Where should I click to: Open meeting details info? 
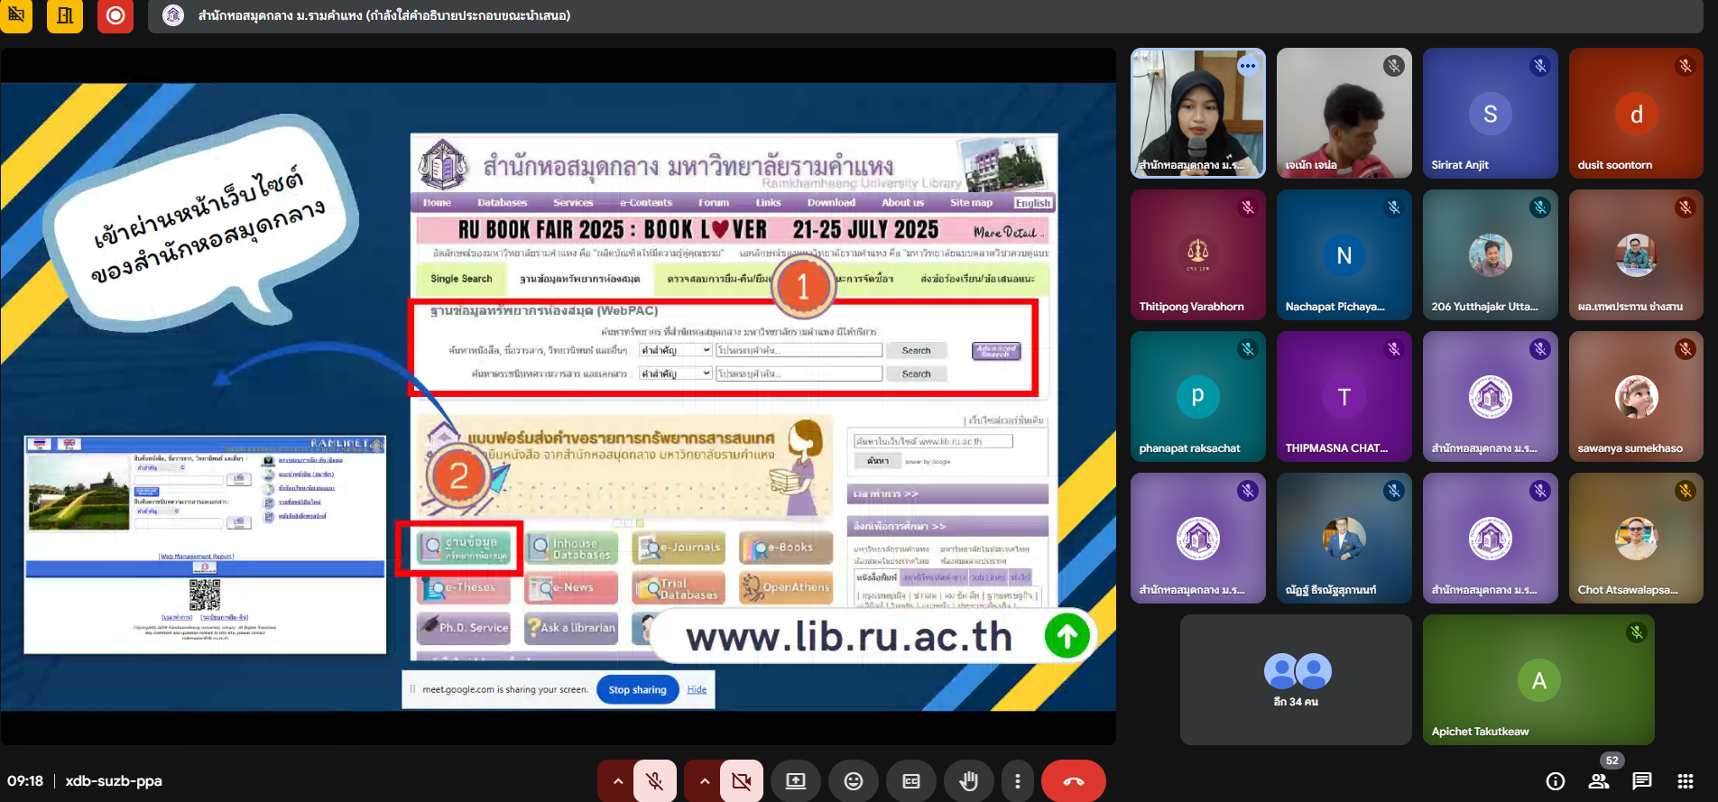[1556, 781]
